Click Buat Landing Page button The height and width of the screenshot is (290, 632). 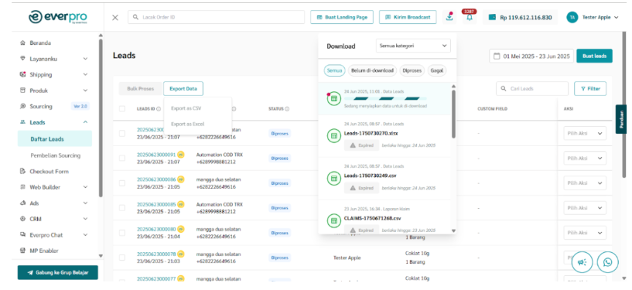[342, 17]
